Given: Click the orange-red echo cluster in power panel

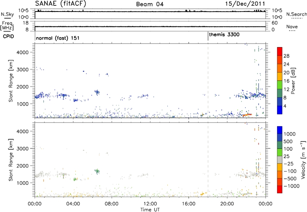Looking at the screenshot, I should coord(247,115).
